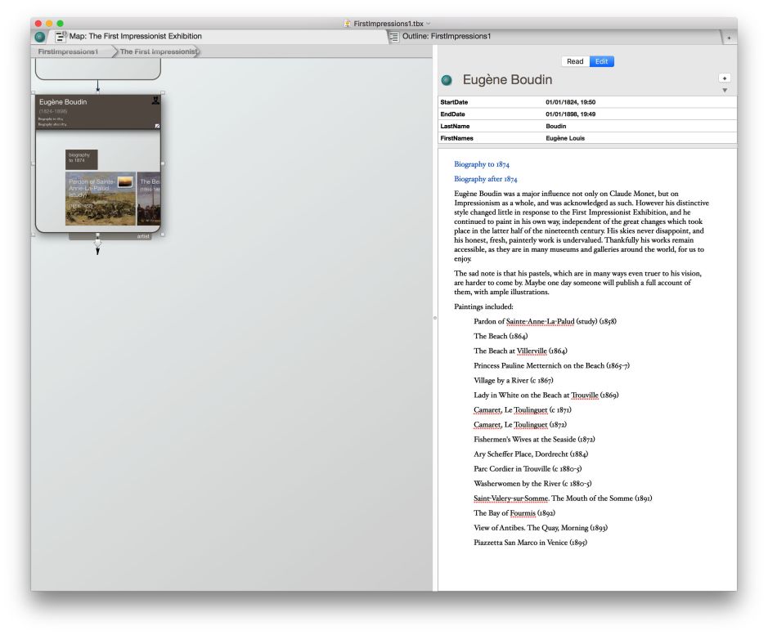
Task: Switch text pane to Read mode
Action: [575, 61]
